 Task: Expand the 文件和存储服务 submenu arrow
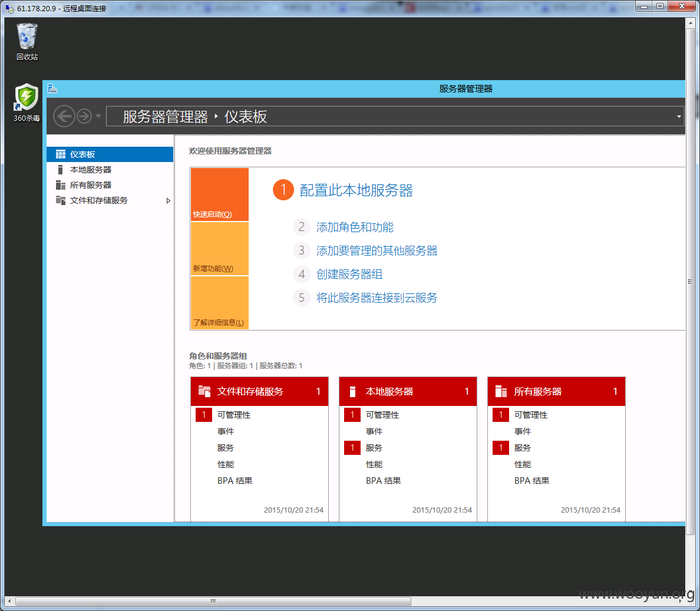coord(168,200)
